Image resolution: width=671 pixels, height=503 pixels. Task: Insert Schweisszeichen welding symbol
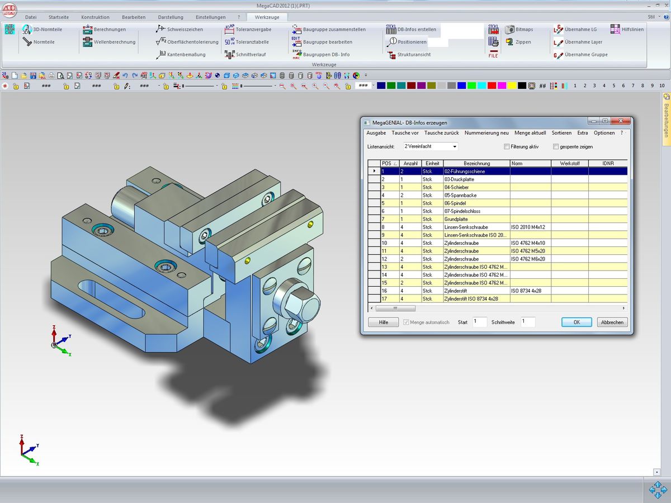click(x=179, y=29)
